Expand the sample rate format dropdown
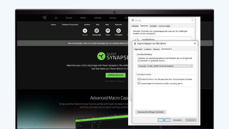The width and height of the screenshot is (229, 129). (x=165, y=66)
